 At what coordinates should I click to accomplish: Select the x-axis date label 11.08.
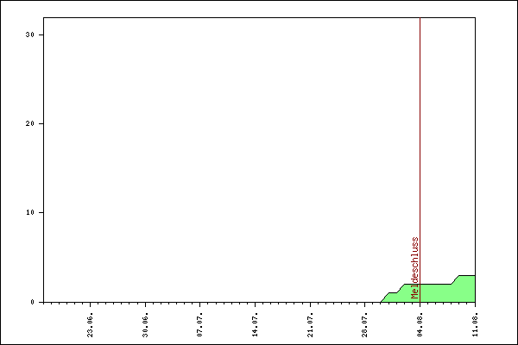point(474,323)
